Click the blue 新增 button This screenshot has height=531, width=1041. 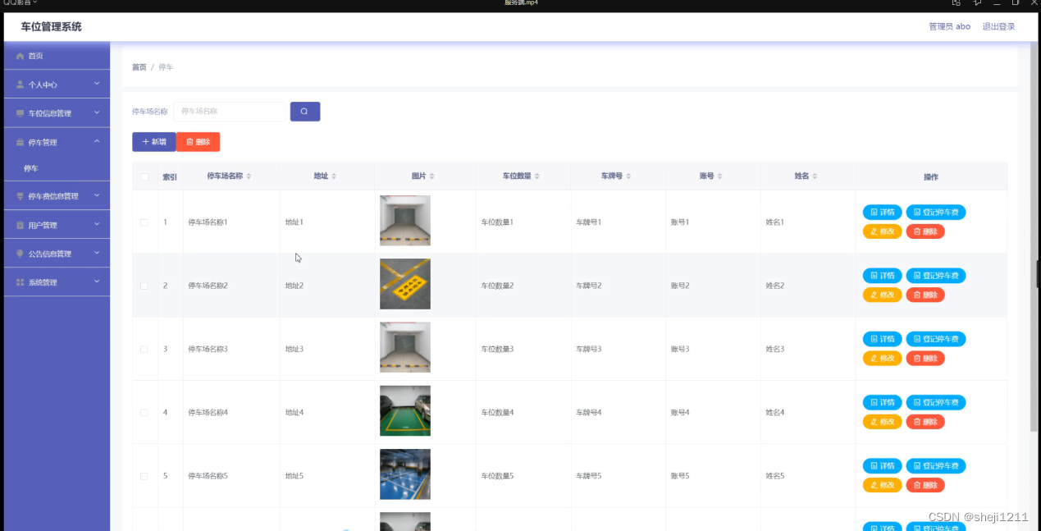pyautogui.click(x=154, y=142)
